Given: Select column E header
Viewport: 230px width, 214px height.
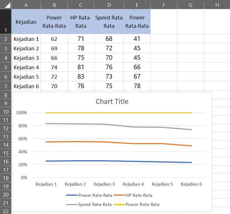Looking at the screenshot, I should 137,5.
